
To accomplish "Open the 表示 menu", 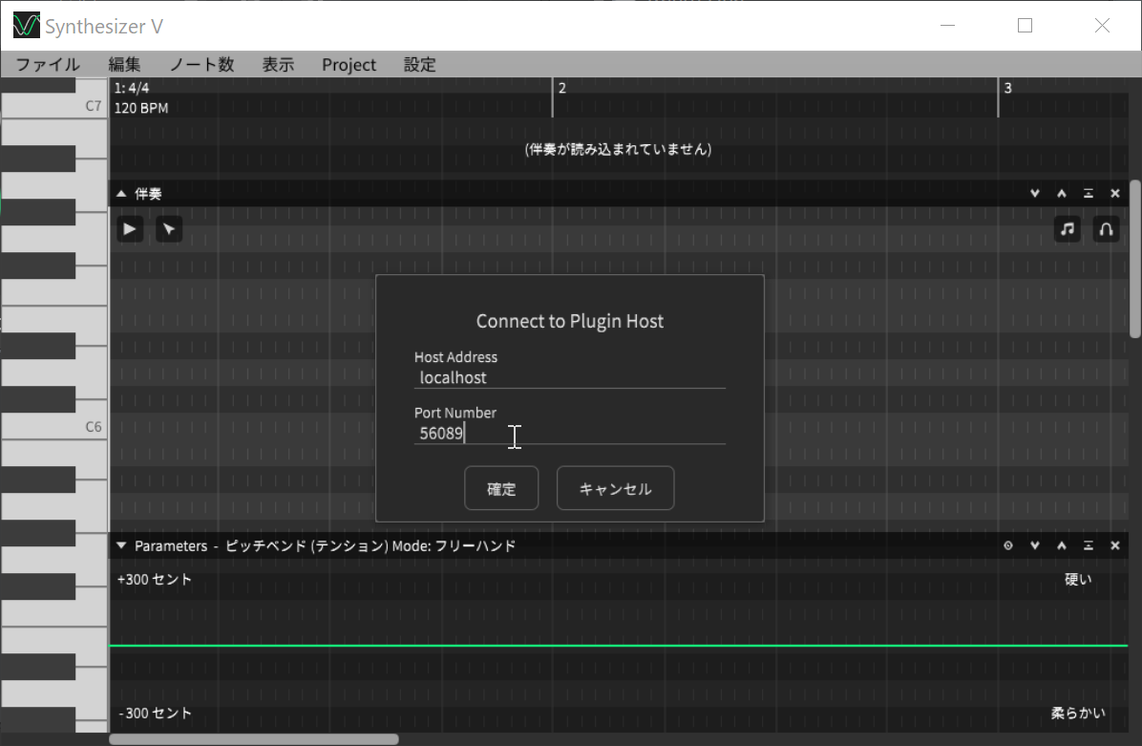I will (278, 65).
